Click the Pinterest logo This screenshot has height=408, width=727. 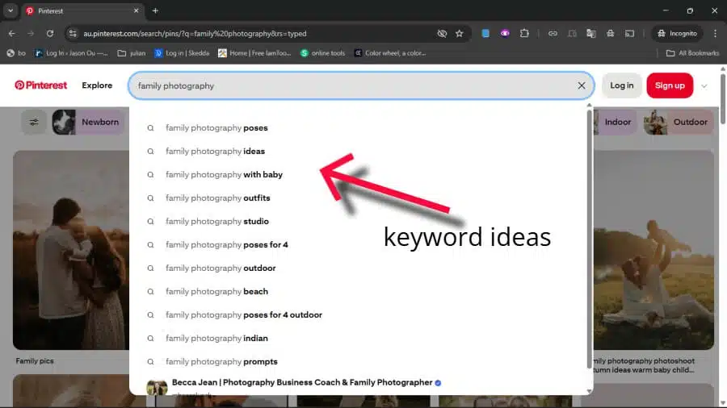40,85
